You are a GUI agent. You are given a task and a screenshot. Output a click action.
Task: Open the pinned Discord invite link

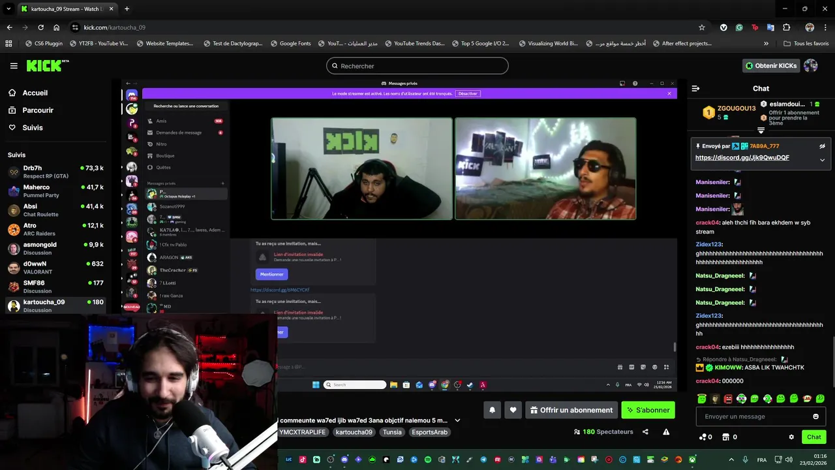coord(742,158)
